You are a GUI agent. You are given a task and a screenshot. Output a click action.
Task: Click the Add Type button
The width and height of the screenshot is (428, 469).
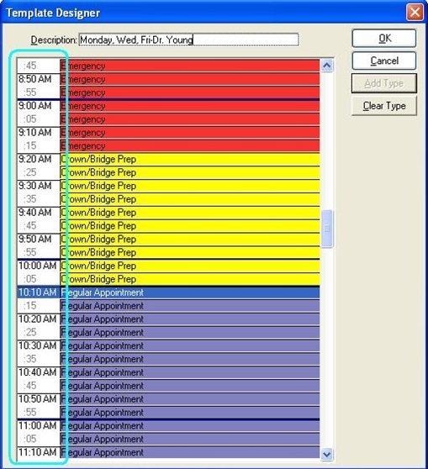[x=384, y=83]
